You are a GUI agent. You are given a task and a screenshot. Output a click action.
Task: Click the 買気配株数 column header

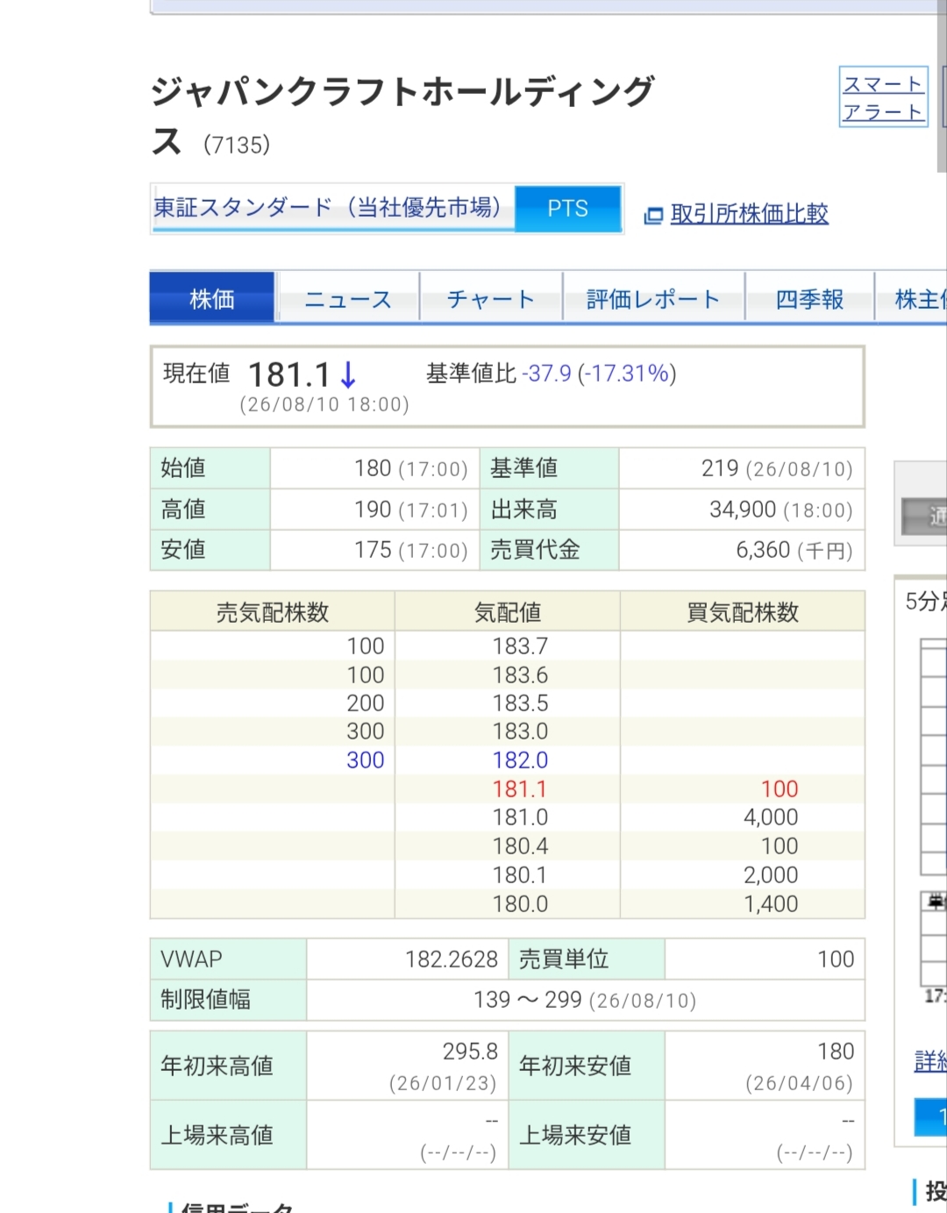point(743,612)
